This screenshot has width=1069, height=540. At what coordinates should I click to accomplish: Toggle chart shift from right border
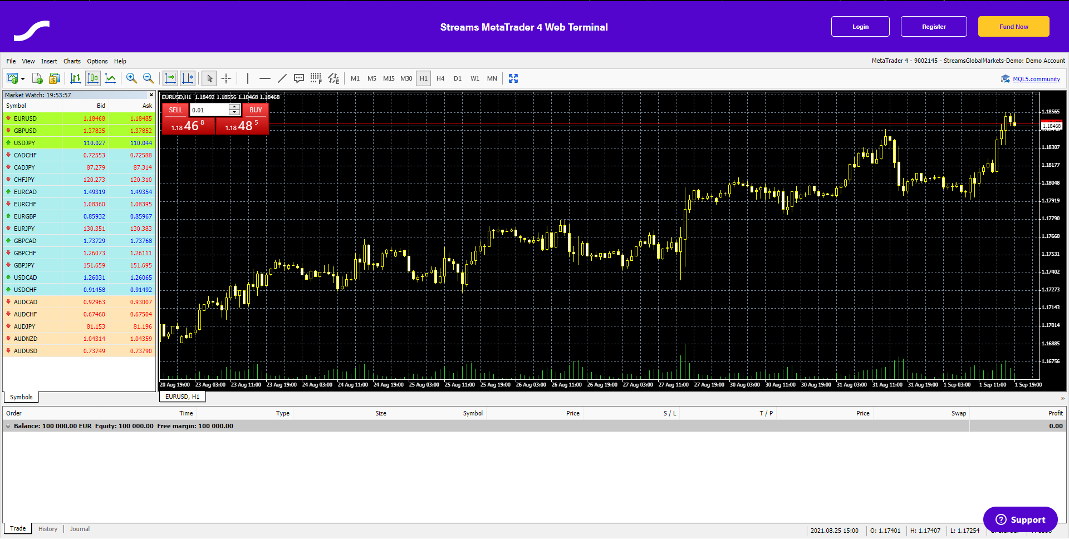tap(188, 78)
